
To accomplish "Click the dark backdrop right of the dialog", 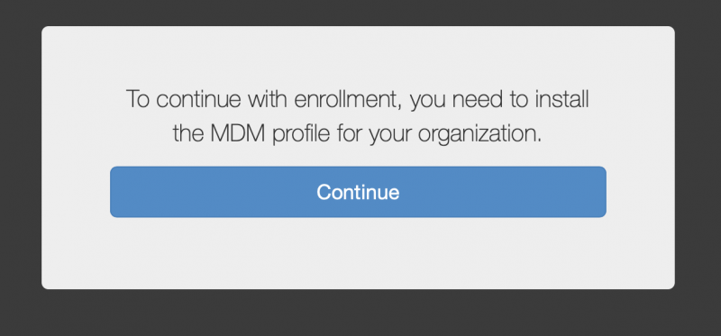I will pos(698,168).
